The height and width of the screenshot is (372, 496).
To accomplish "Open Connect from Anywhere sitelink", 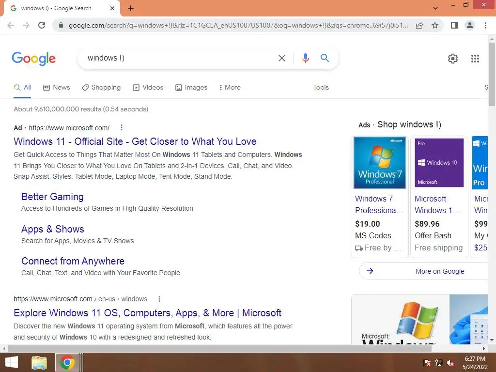I will 73,261.
